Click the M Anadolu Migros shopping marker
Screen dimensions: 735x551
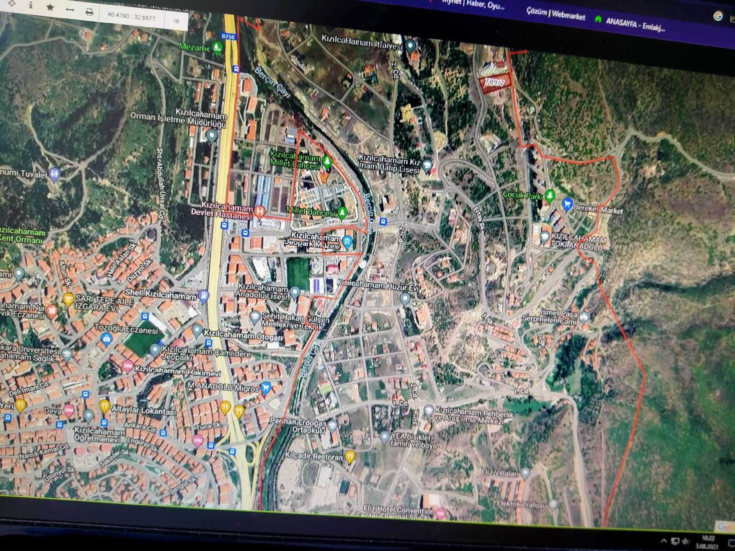266,388
